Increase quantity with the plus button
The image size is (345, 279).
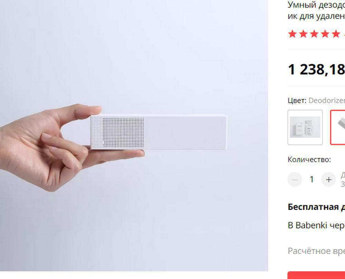328,180
